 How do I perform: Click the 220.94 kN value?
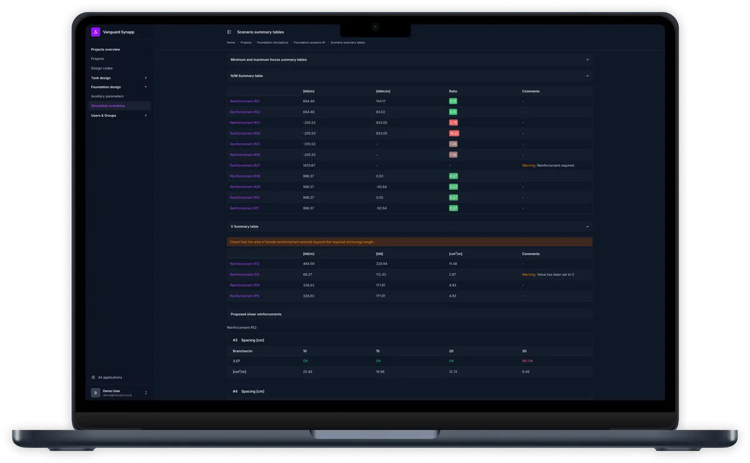pos(382,264)
